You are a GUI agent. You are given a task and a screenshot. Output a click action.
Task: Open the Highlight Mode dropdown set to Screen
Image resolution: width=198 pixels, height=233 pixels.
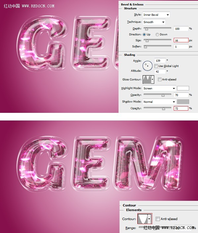pos(159,88)
